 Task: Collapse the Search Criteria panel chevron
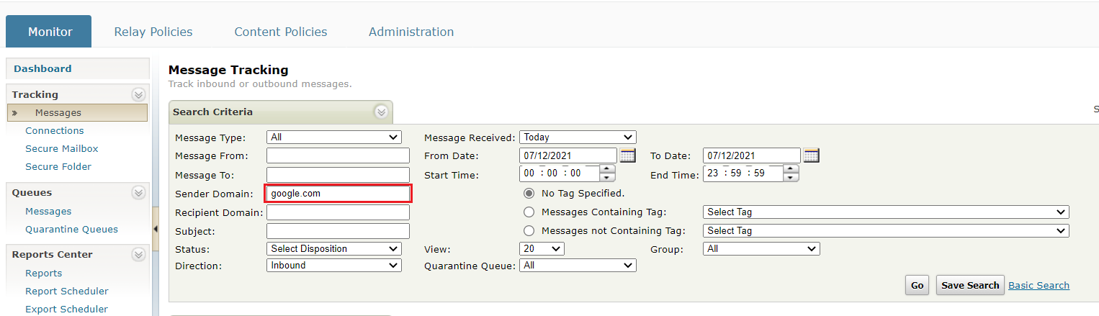381,112
